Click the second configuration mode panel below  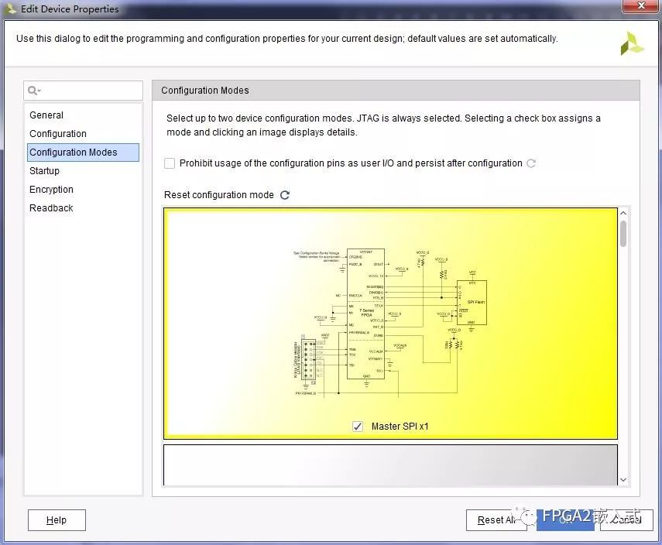pos(390,464)
